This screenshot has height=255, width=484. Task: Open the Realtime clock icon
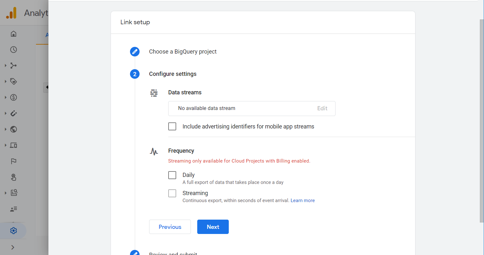pyautogui.click(x=13, y=50)
